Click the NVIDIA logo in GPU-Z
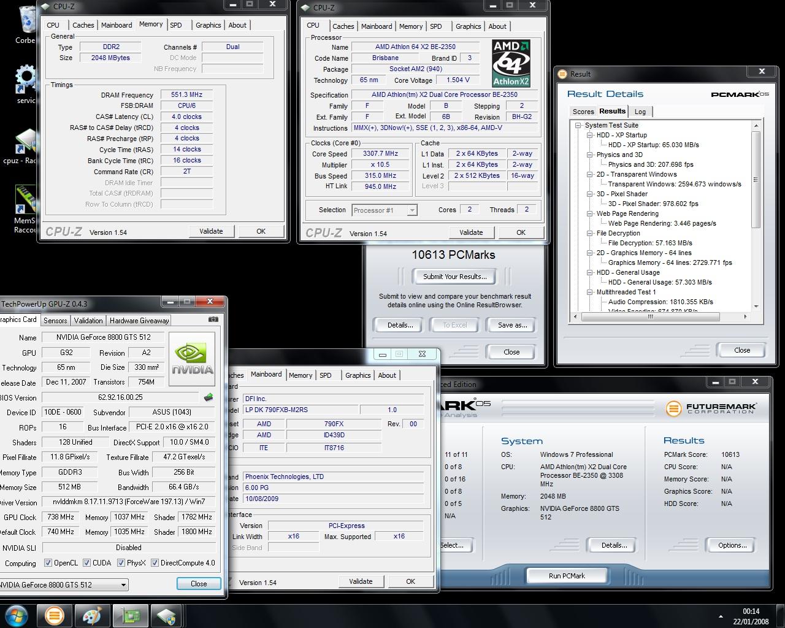This screenshot has height=628, width=785. pos(192,359)
